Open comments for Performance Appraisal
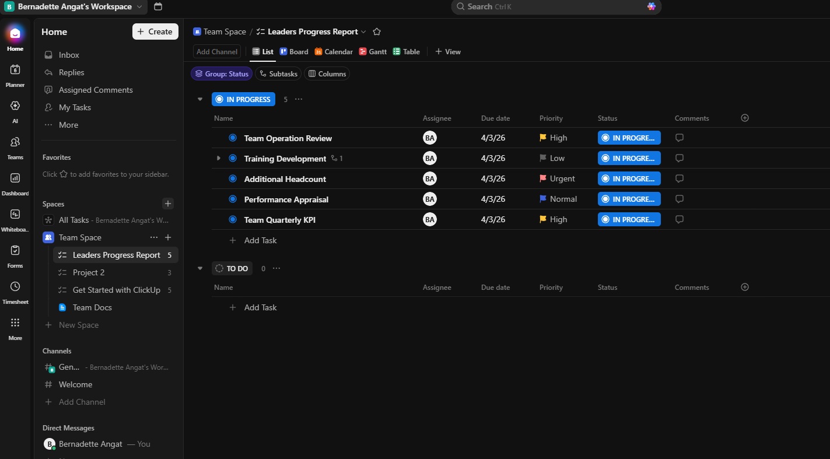 click(680, 199)
